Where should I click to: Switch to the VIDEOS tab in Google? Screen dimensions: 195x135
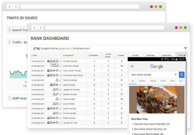[x=153, y=81]
